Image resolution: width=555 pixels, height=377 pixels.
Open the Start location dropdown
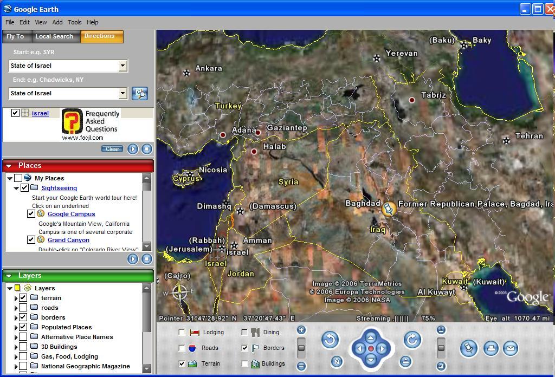[122, 66]
